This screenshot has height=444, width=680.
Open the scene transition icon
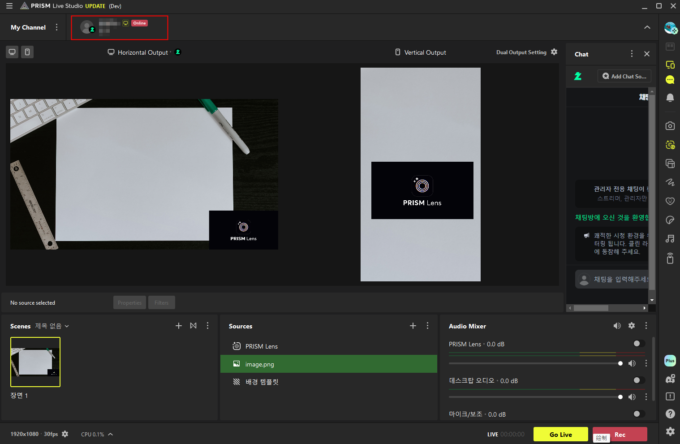click(193, 326)
